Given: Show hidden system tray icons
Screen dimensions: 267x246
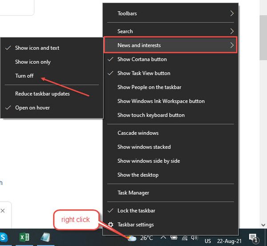Looking at the screenshot, I should tap(164, 238).
